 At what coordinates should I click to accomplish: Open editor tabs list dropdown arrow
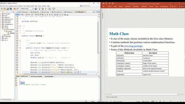[x=97, y=12]
